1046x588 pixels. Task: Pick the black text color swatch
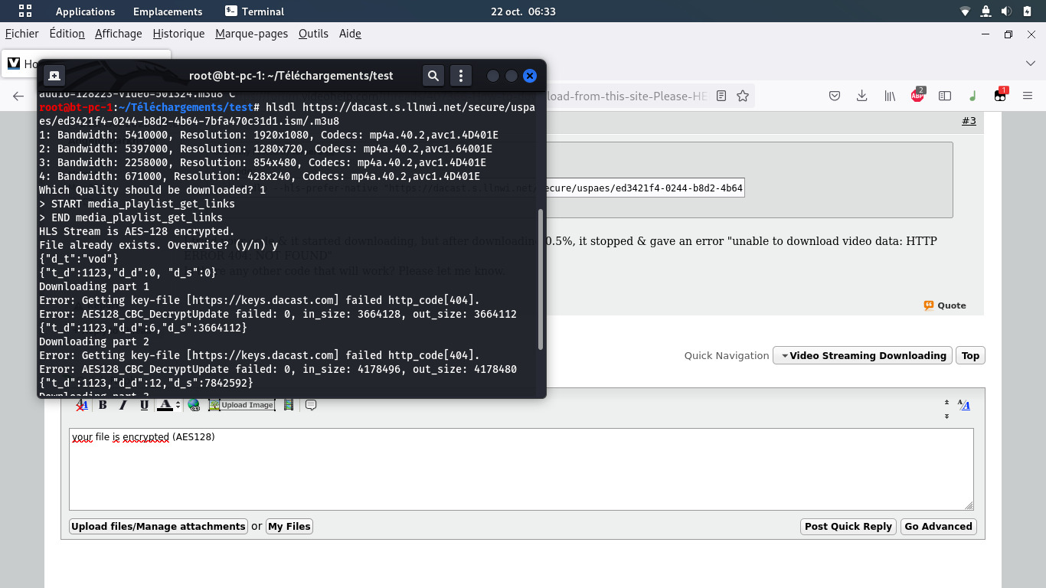165,405
